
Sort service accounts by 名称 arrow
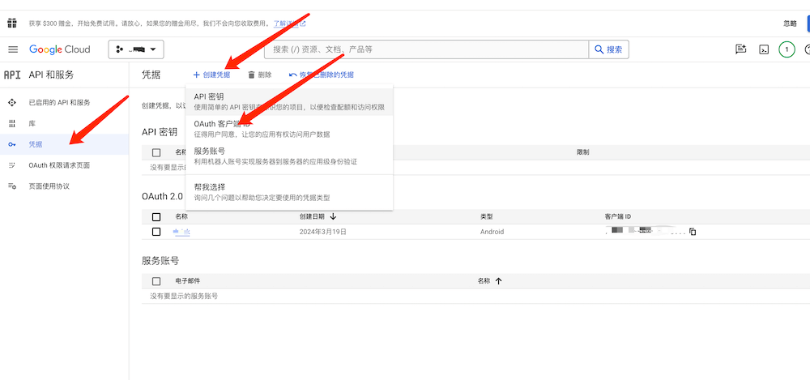click(x=498, y=281)
